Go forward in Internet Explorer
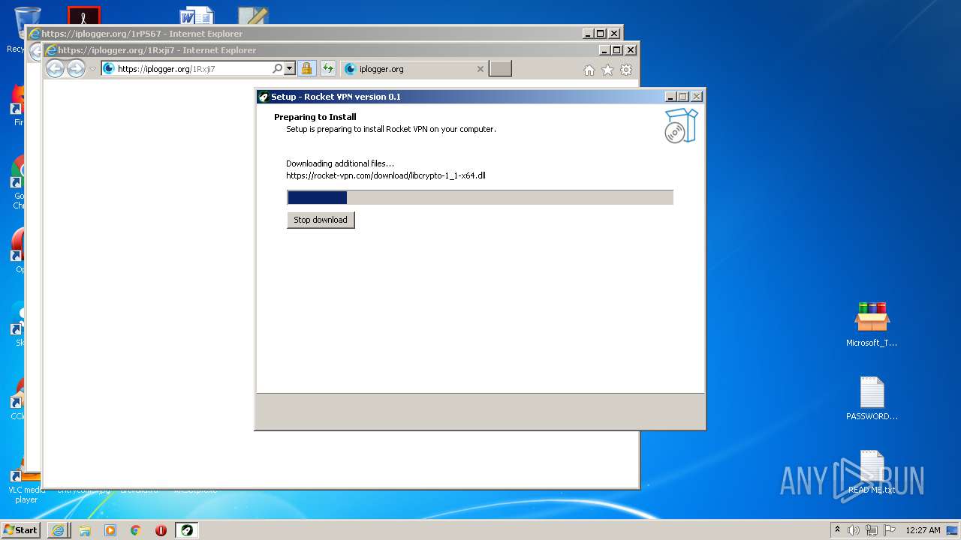Viewport: 961px width, 540px height. coord(76,68)
